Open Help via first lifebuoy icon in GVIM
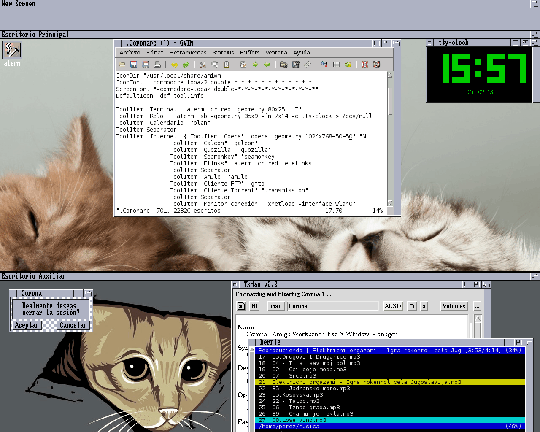The width and height of the screenshot is (540, 432). click(x=365, y=65)
